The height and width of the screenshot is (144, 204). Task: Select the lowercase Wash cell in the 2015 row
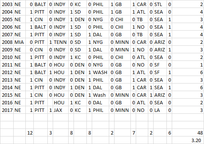coord(100,95)
